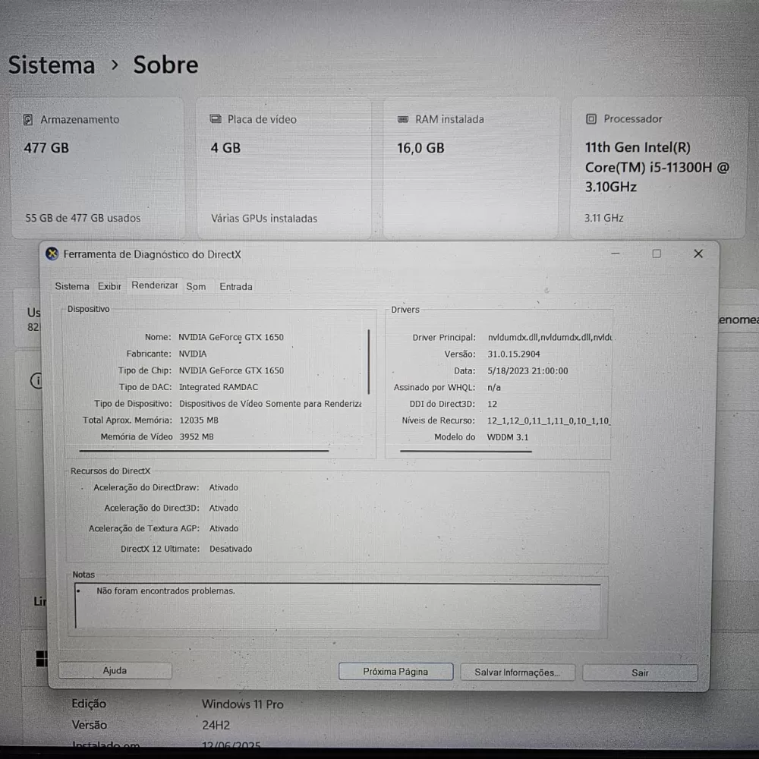Viewport: 759px width, 759px height.
Task: Open the Sistema tab in DirectX tool
Action: coord(71,286)
